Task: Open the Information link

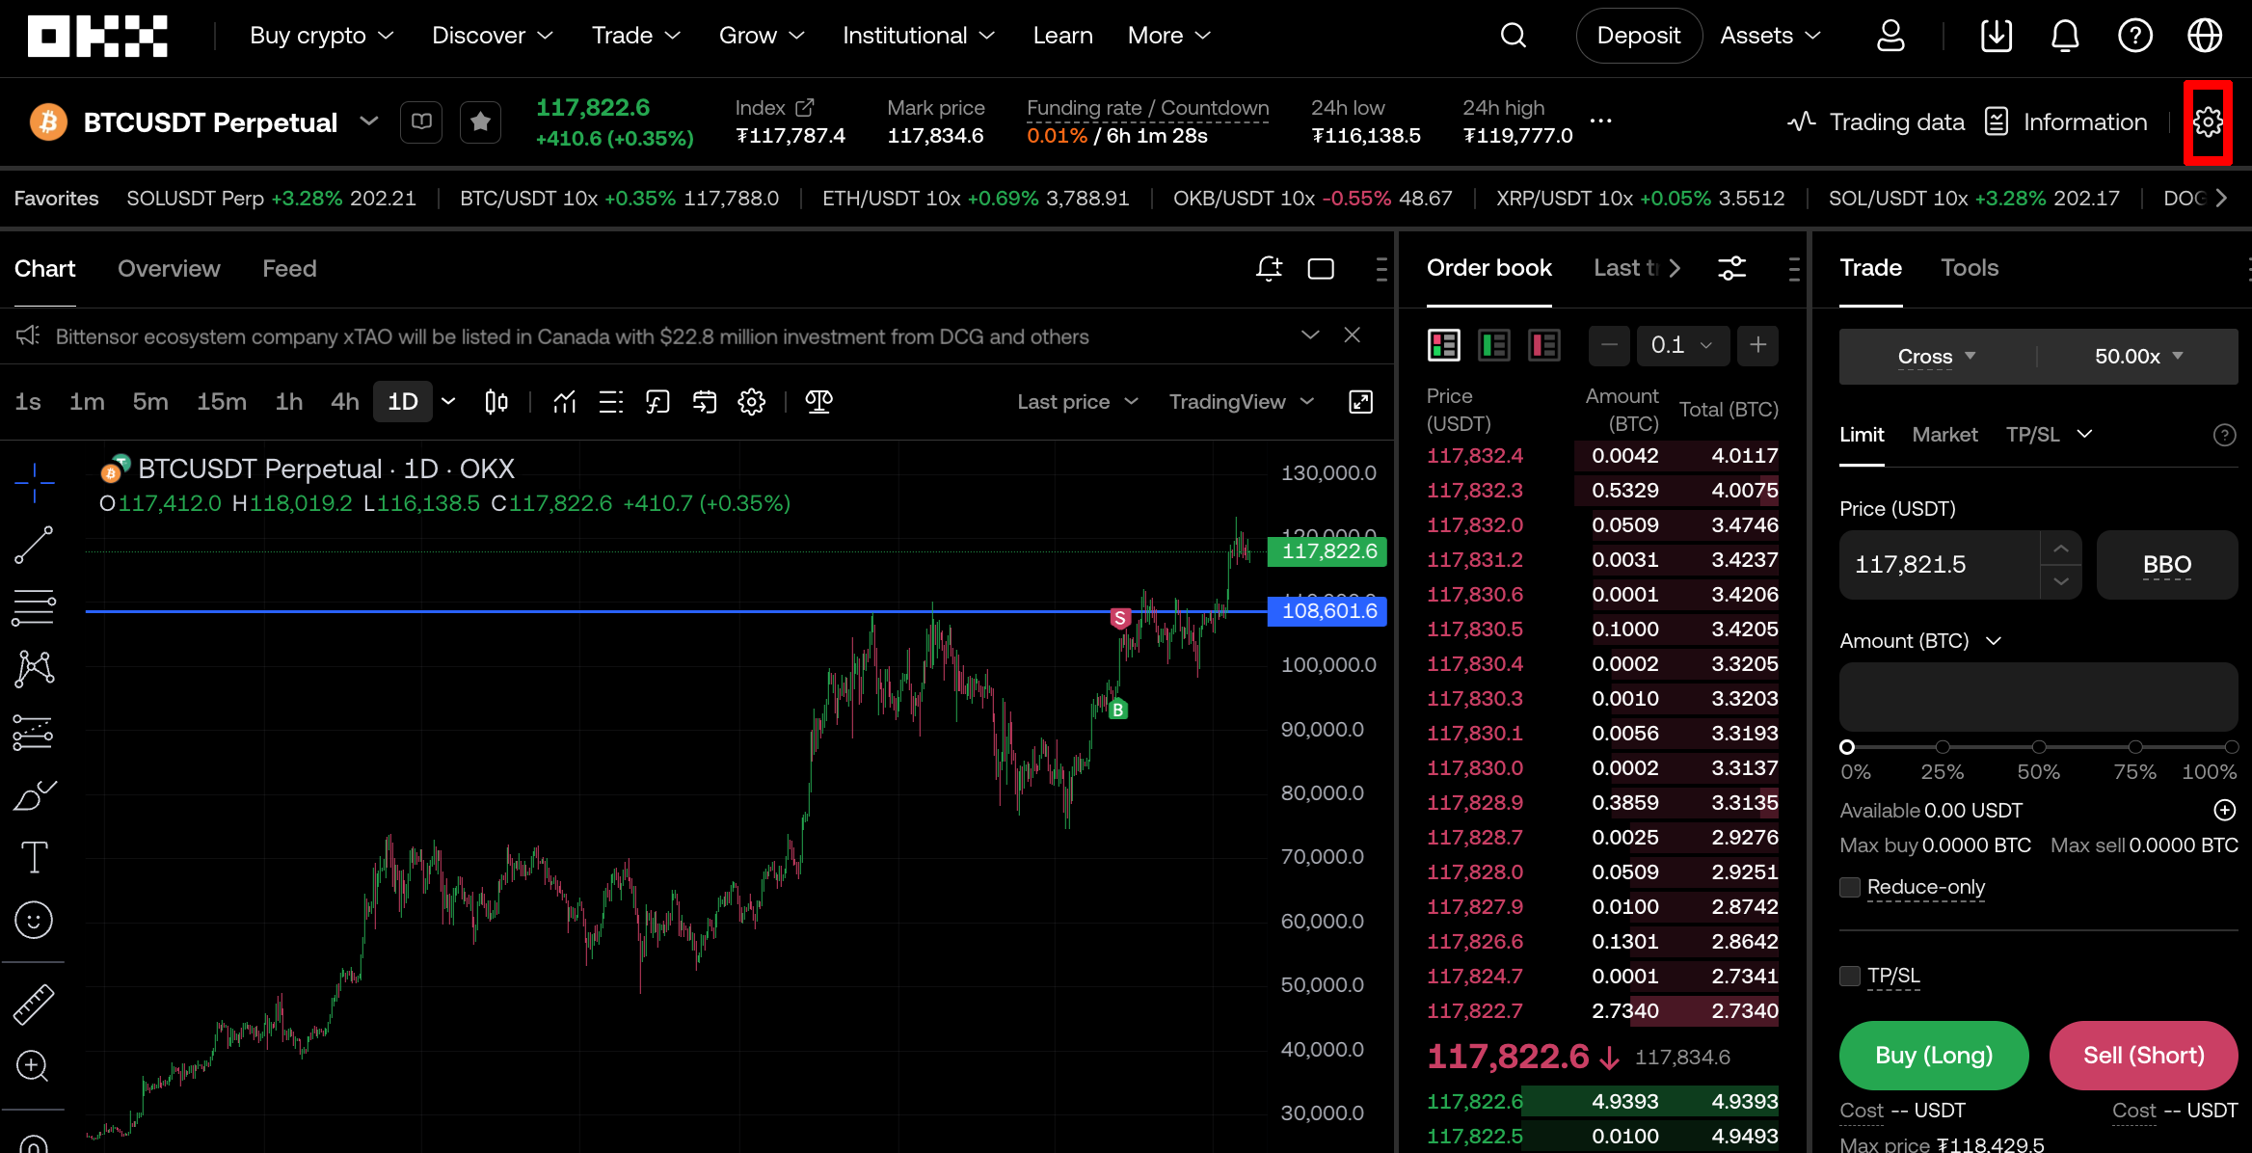Action: [2066, 122]
